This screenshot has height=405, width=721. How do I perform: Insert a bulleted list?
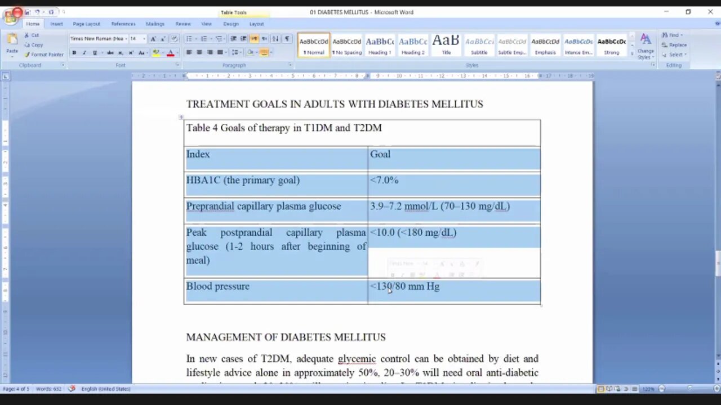190,39
